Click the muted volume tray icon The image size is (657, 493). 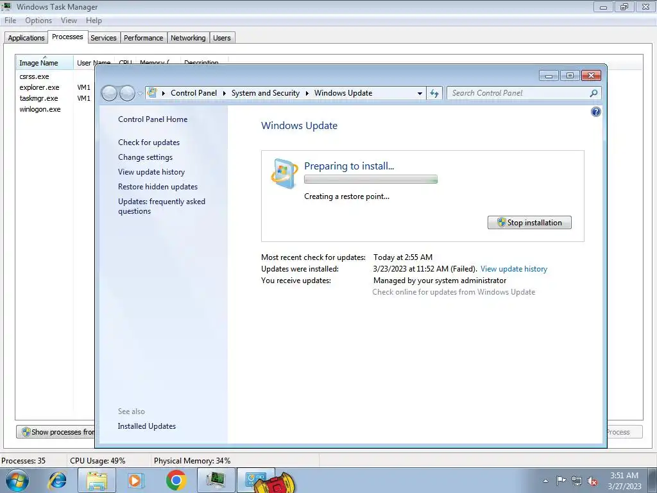tap(592, 481)
